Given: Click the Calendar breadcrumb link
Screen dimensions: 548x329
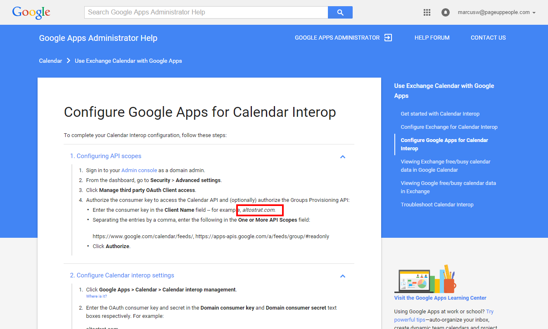Looking at the screenshot, I should pos(50,61).
